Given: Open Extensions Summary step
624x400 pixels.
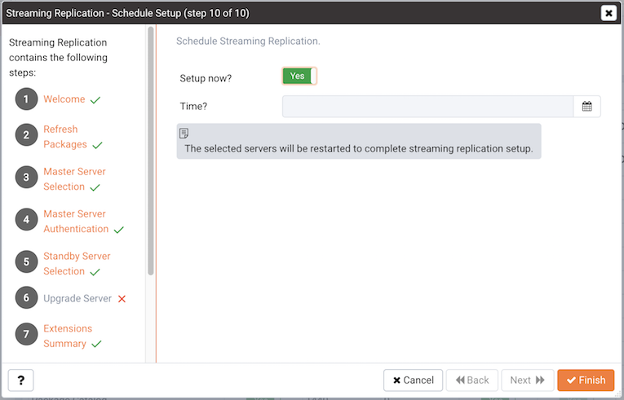Looking at the screenshot, I should click(68, 336).
